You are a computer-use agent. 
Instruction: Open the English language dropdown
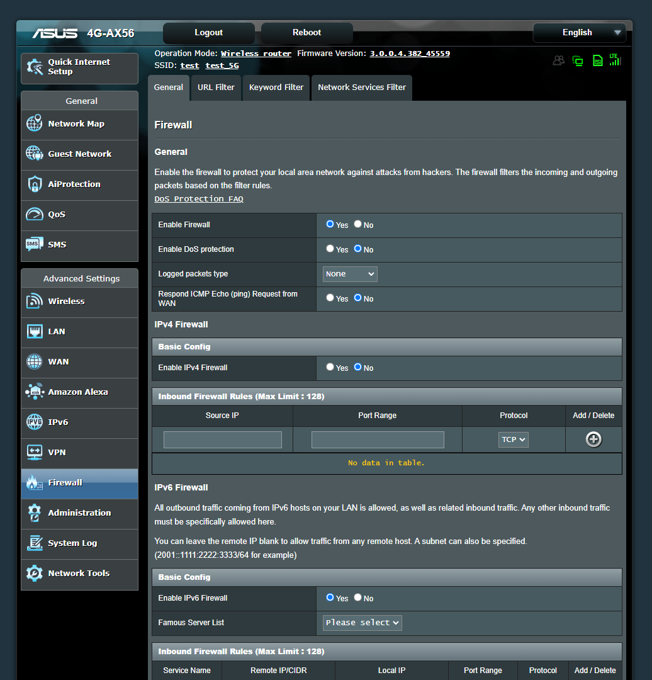[579, 33]
